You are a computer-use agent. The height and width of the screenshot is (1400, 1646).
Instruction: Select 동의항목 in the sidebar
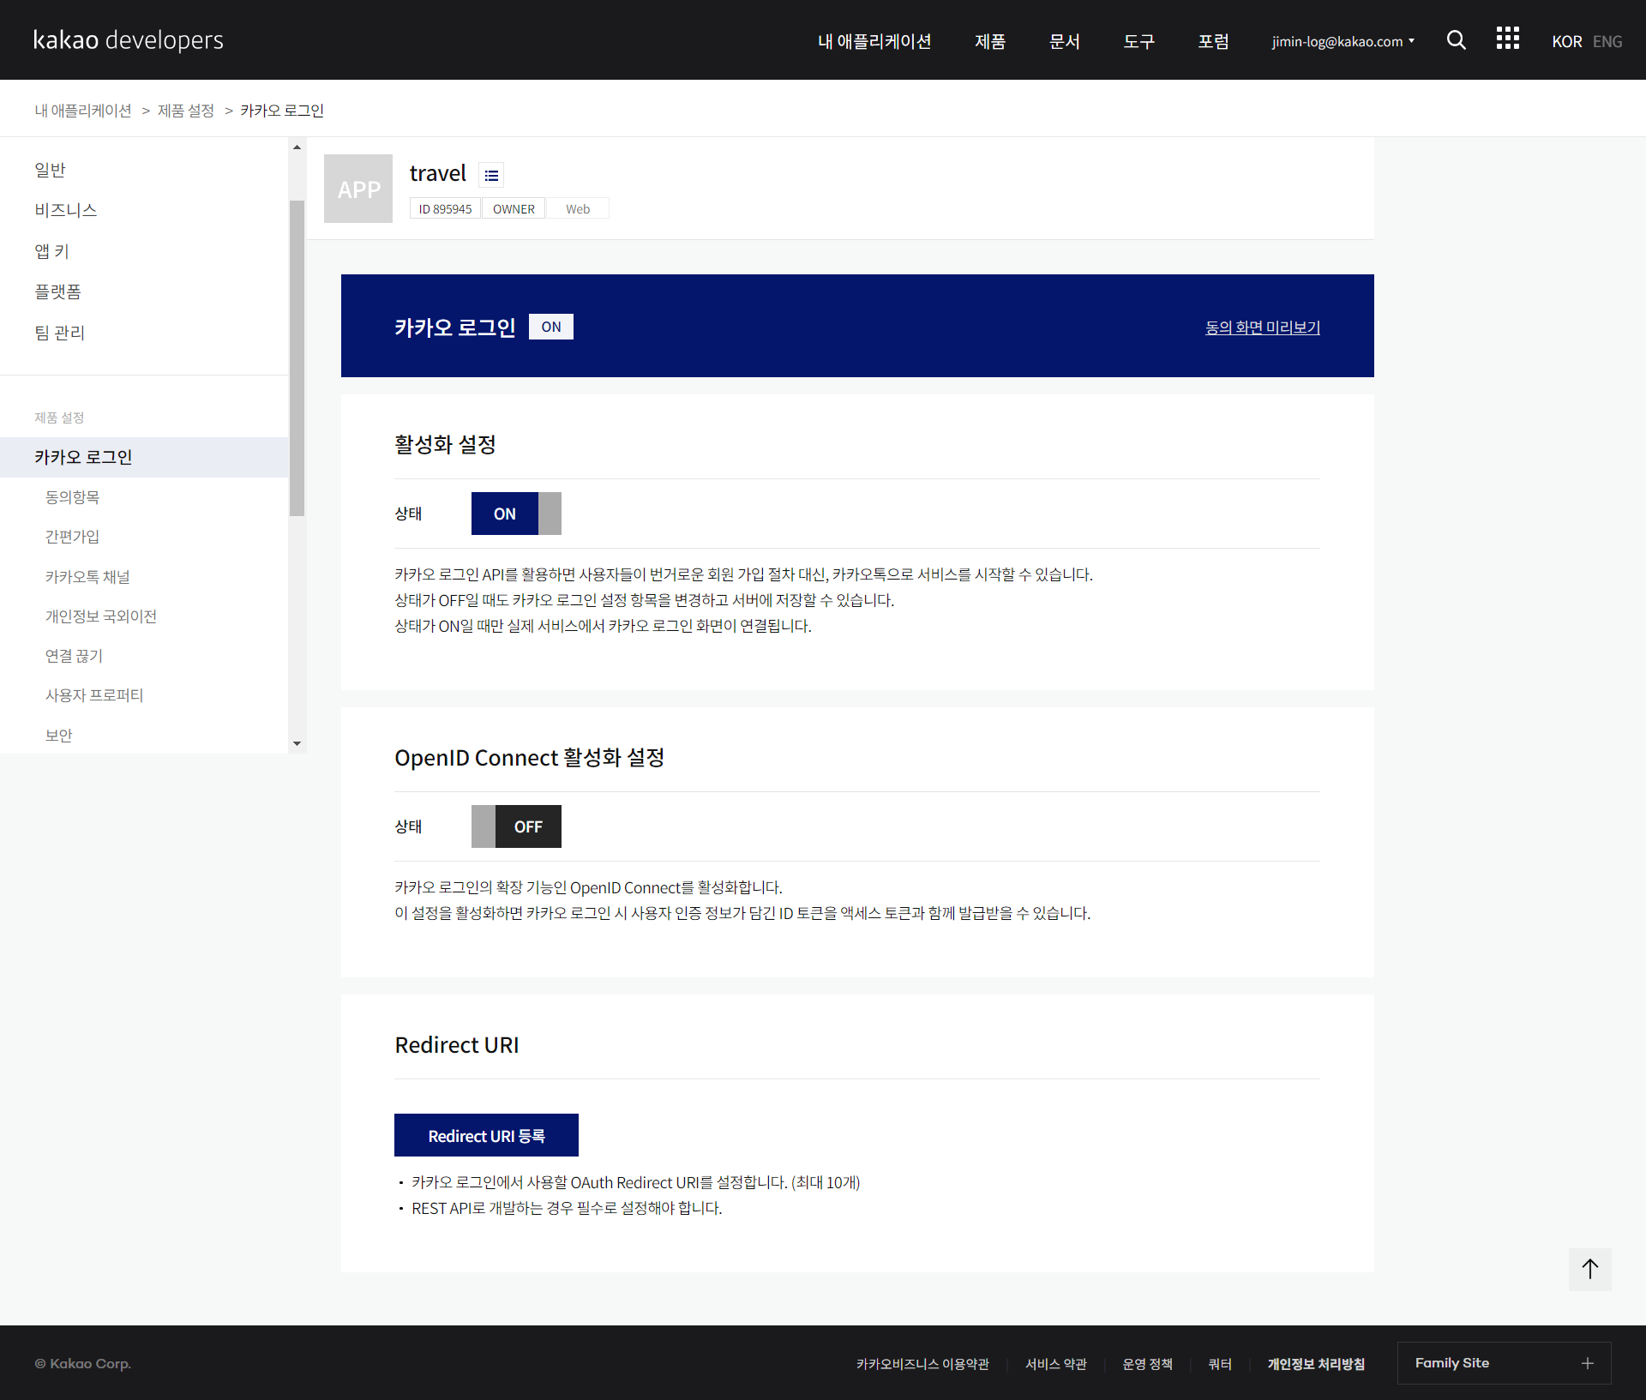point(72,497)
